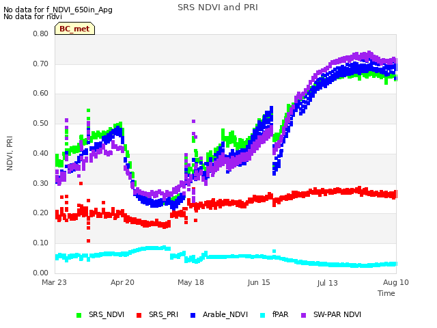Click the 0.10 y-axis tick label
The height and width of the screenshot is (328, 437).
tap(41, 243)
